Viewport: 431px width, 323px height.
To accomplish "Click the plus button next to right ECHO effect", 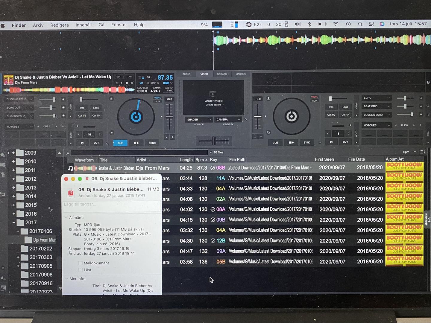I will [x=421, y=98].
